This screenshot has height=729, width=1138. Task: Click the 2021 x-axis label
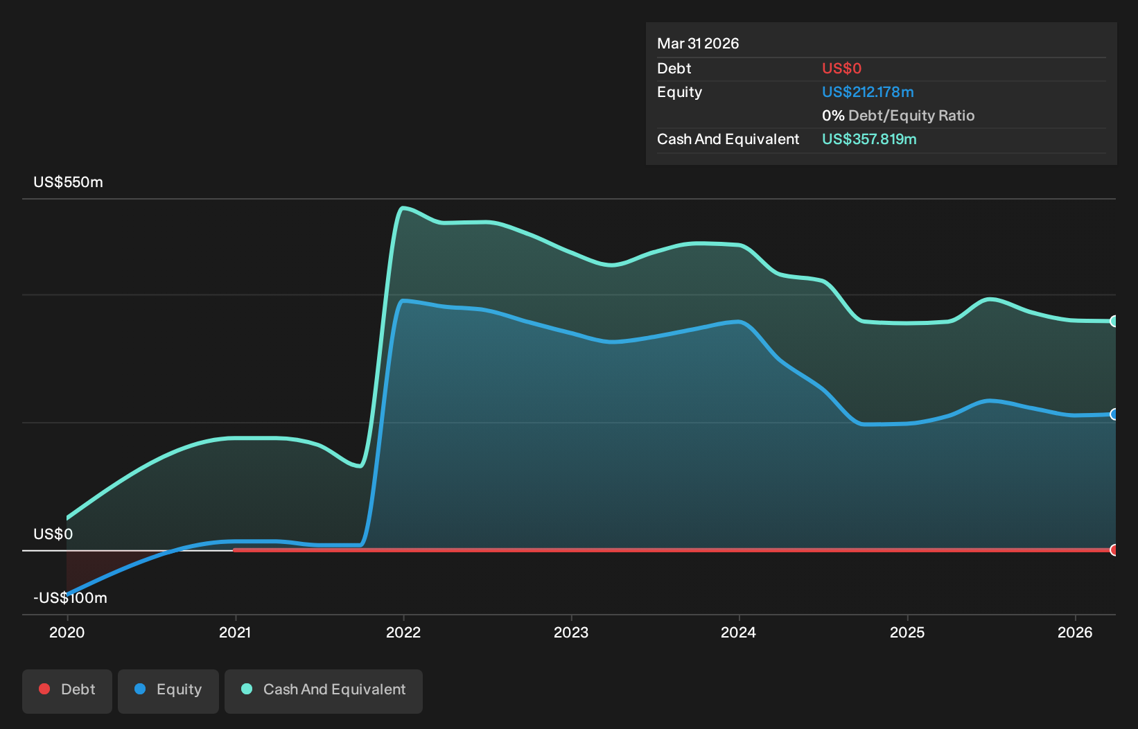(235, 632)
